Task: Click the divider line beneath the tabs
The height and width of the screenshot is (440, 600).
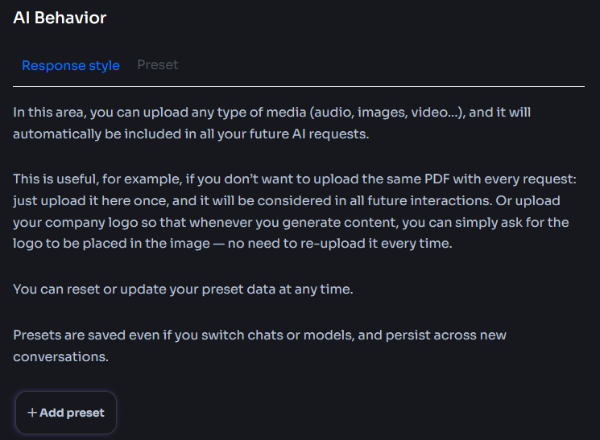Action: pos(299,86)
